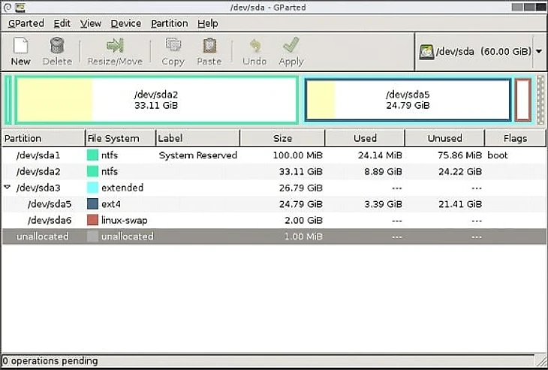The height and width of the screenshot is (370, 548).
Task: Click the Paste partition icon
Action: 209,47
